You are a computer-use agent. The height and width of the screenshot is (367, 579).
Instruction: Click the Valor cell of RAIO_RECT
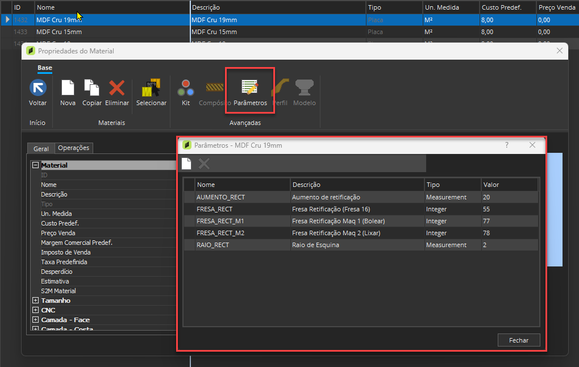[510, 245]
